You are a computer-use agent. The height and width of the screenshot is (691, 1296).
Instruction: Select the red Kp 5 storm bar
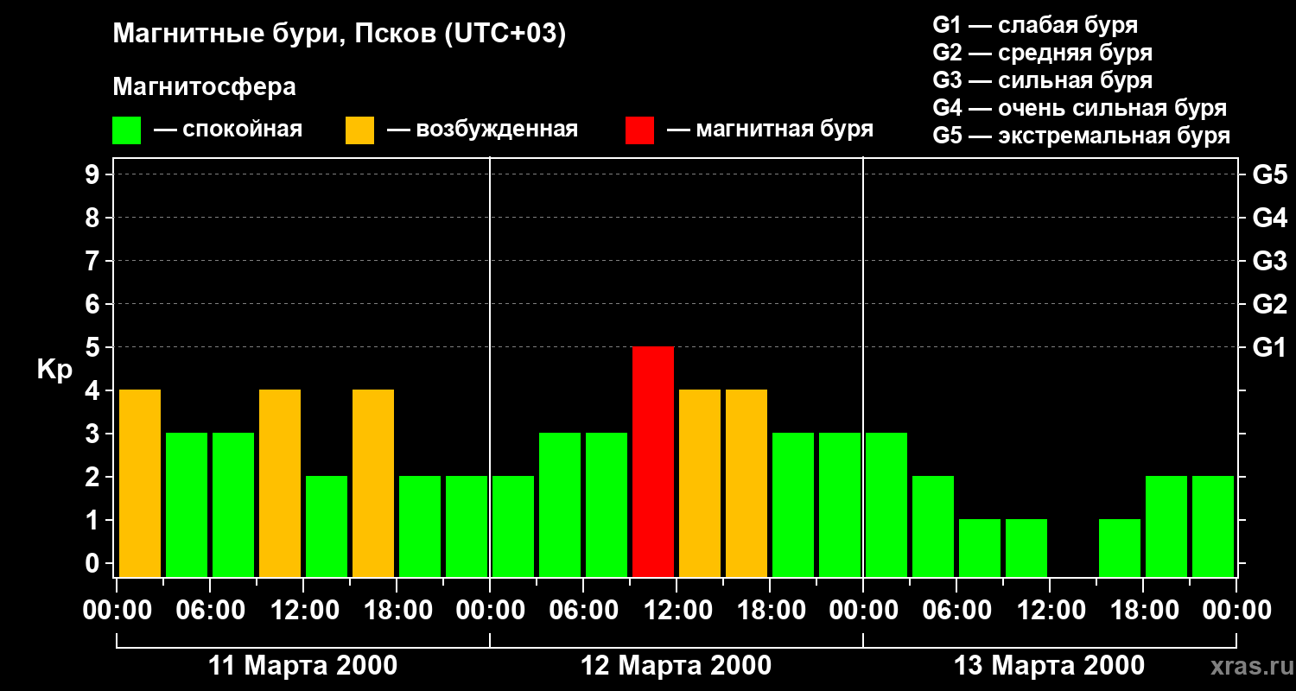click(x=653, y=461)
